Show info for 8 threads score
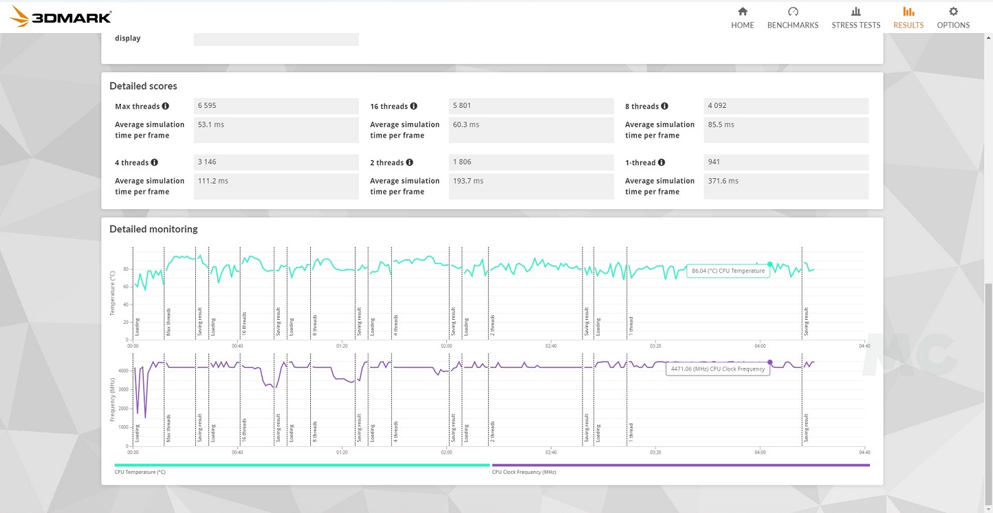The width and height of the screenshot is (993, 513). pyautogui.click(x=664, y=107)
